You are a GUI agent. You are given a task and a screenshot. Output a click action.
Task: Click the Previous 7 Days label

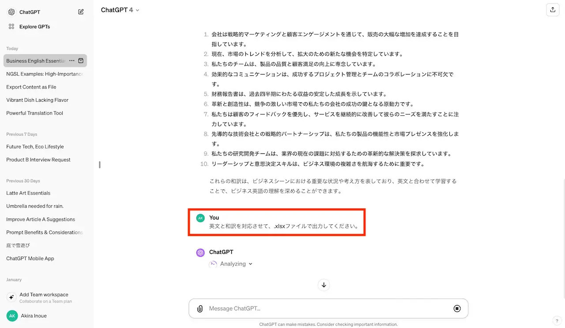pos(22,134)
